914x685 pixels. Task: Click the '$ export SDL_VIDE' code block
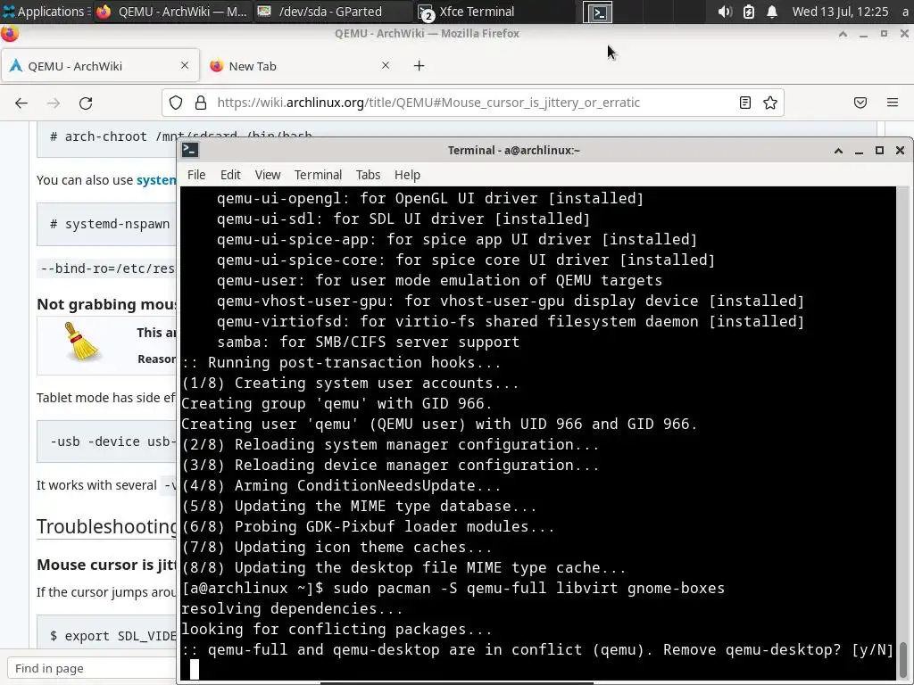(x=107, y=632)
